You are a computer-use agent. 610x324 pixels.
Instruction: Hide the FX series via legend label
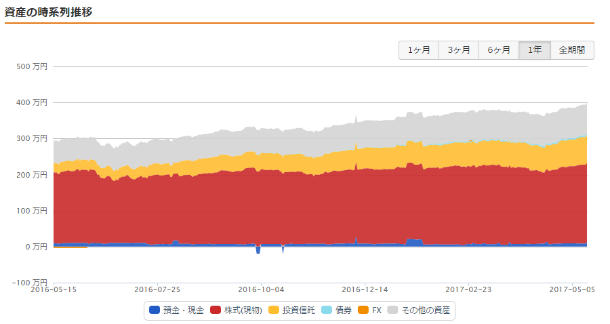tap(377, 310)
